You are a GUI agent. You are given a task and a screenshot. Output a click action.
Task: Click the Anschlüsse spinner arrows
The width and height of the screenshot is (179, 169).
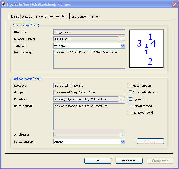123,135
